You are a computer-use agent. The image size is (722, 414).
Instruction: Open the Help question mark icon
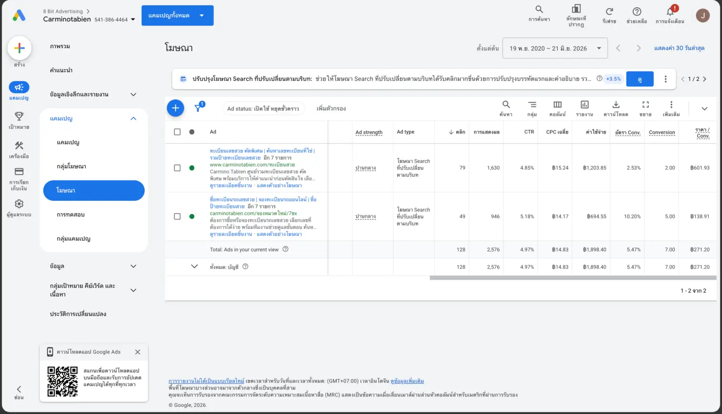coord(637,11)
